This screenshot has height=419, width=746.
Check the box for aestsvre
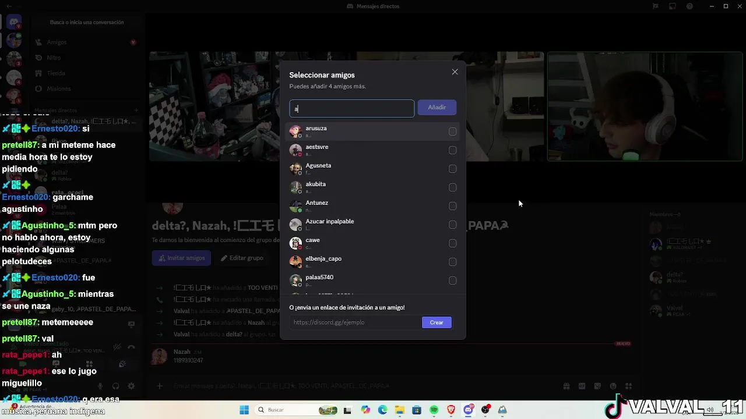[x=452, y=150]
